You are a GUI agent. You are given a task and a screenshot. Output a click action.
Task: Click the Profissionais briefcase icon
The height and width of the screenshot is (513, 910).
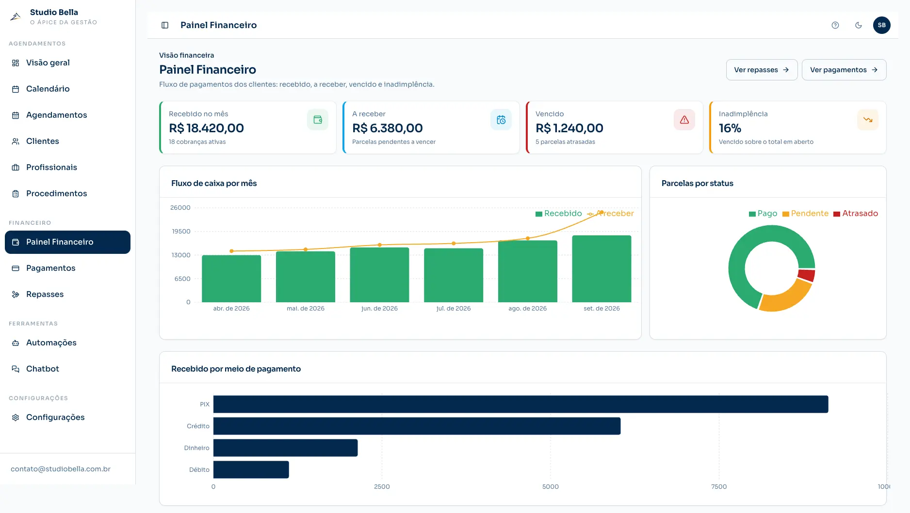point(16,168)
